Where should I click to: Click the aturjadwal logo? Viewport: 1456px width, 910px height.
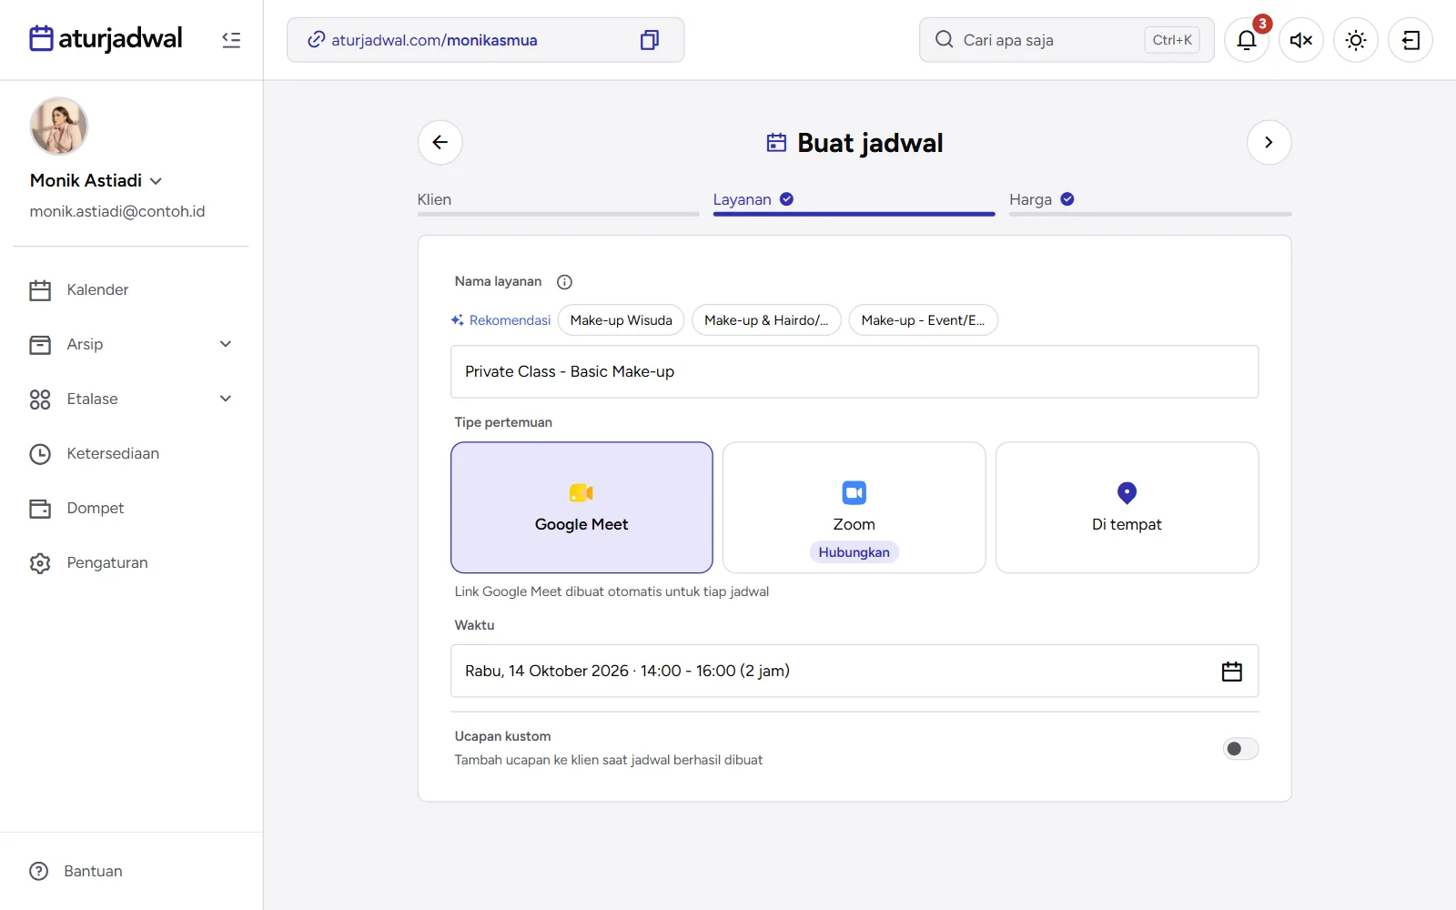pos(106,38)
